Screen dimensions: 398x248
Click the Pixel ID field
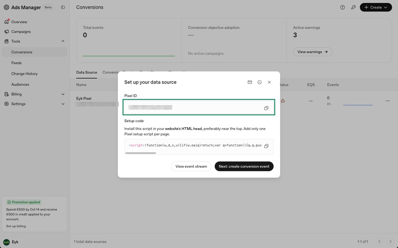(x=199, y=107)
